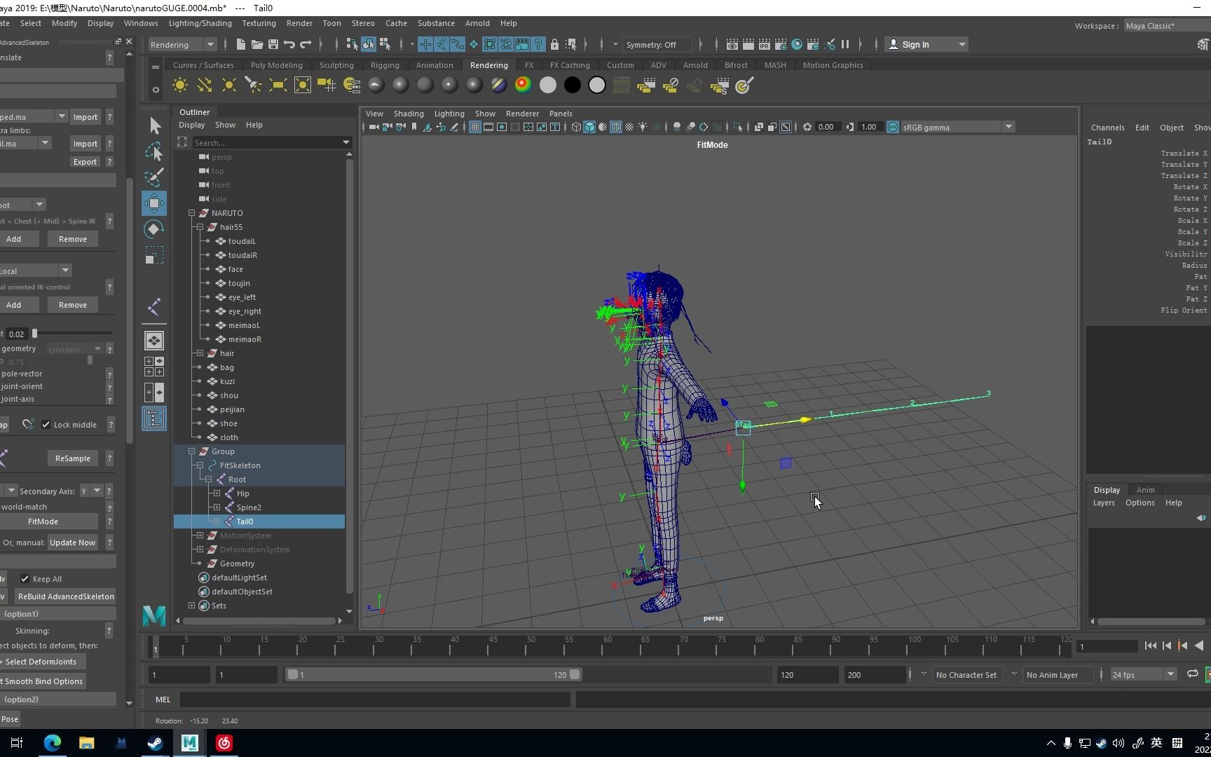Viewport: 1211px width, 757px height.
Task: Select the Rotate tool in toolbox
Action: click(x=153, y=229)
